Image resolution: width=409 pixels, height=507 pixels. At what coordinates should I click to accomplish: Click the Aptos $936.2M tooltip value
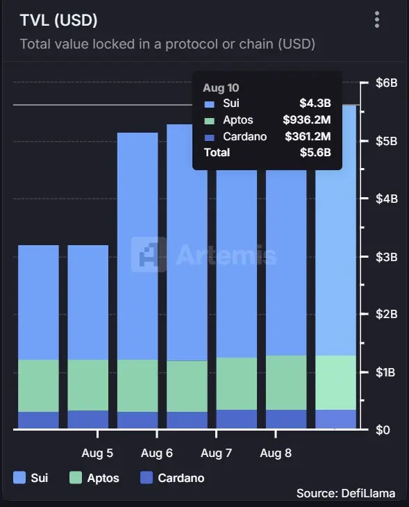click(307, 120)
